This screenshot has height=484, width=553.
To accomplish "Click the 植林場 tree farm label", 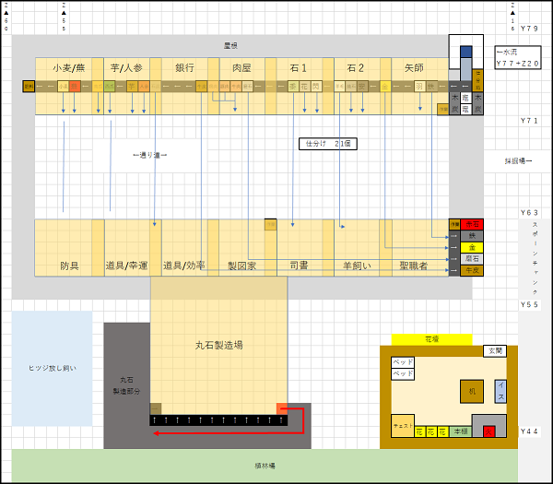I will [x=265, y=466].
